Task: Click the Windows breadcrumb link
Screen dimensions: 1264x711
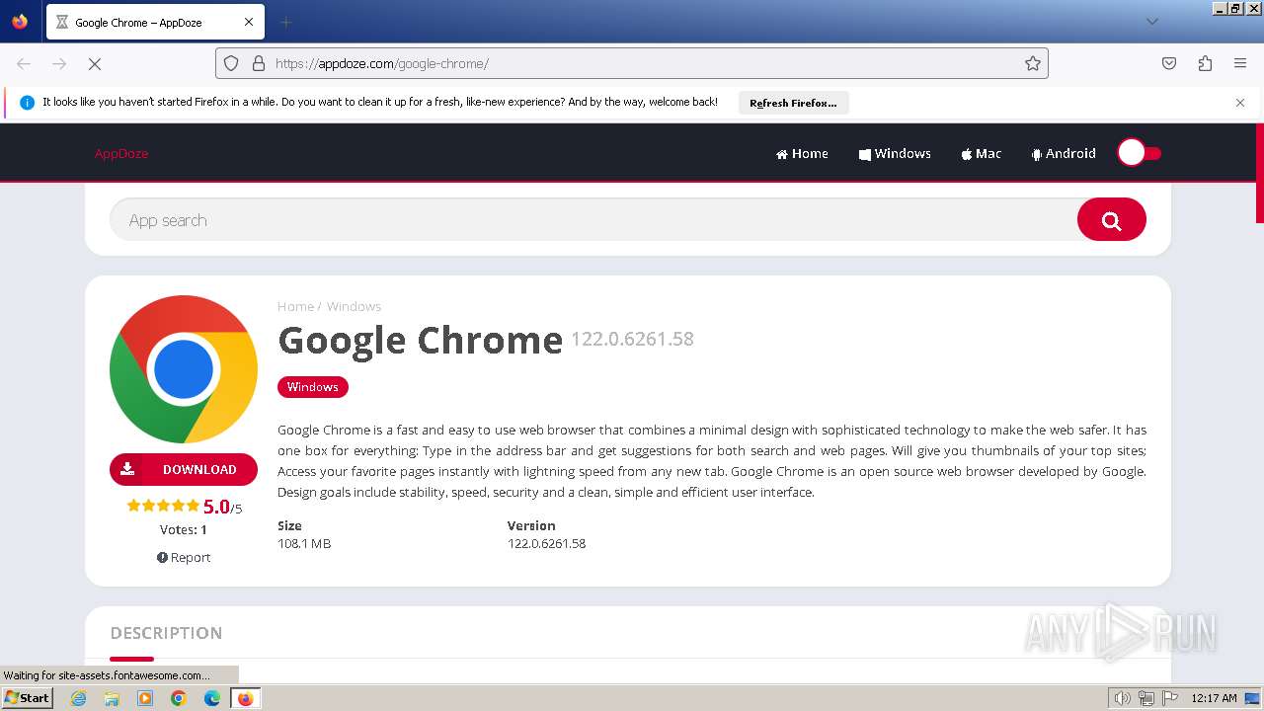Action: point(354,306)
